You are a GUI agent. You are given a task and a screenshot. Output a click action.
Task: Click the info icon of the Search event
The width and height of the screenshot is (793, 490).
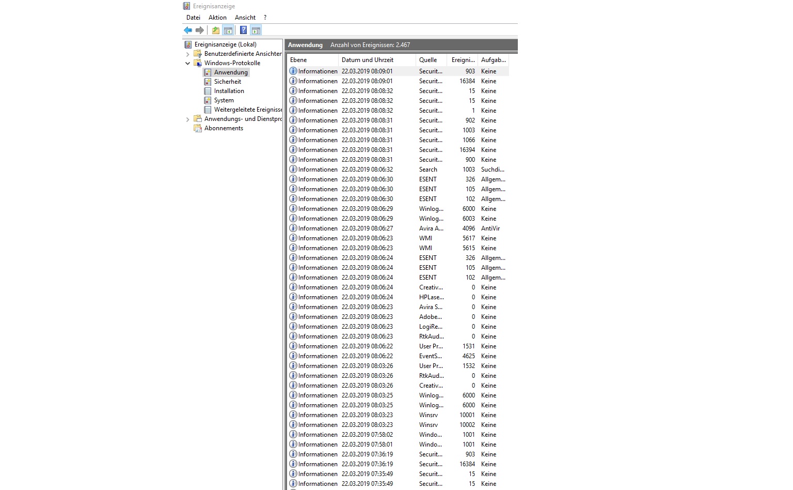293,169
